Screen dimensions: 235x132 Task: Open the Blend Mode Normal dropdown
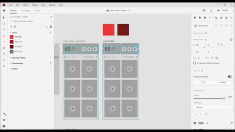coord(213,107)
